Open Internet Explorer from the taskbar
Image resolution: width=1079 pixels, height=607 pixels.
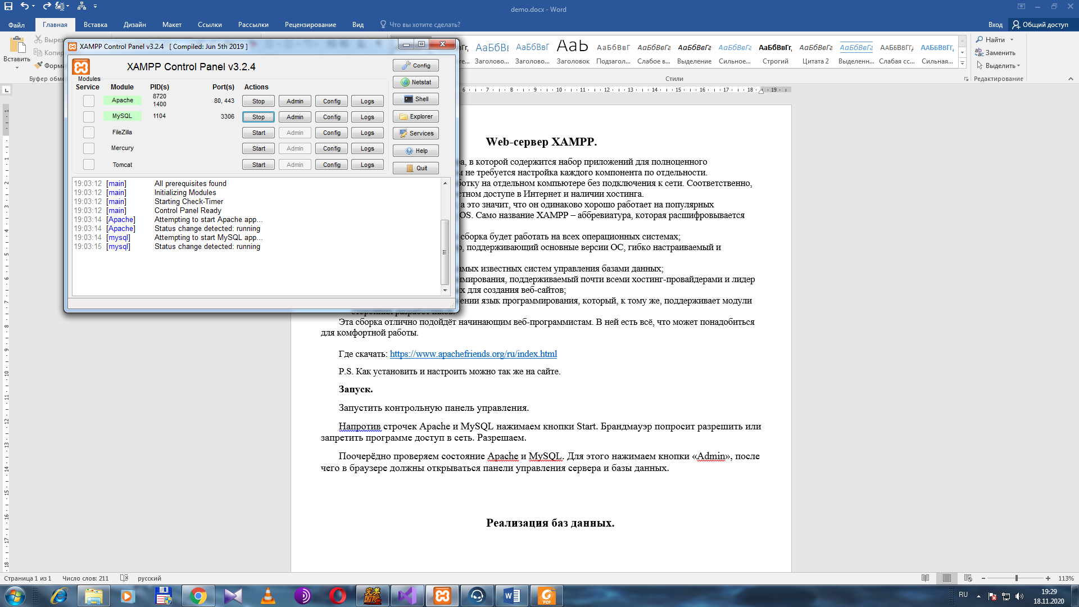pos(58,596)
